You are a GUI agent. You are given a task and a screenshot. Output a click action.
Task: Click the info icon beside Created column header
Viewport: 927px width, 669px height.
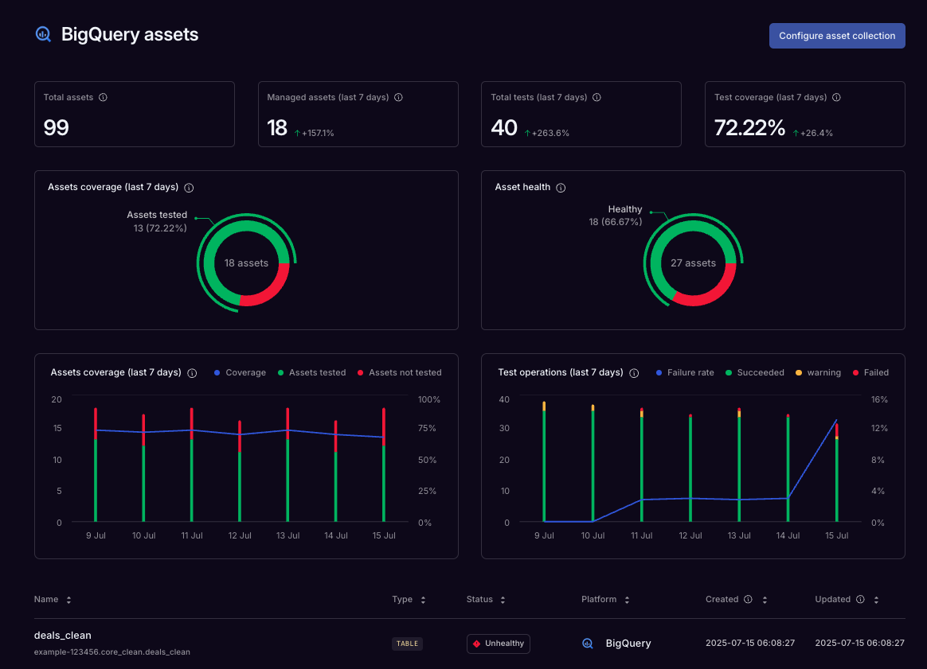coord(746,599)
